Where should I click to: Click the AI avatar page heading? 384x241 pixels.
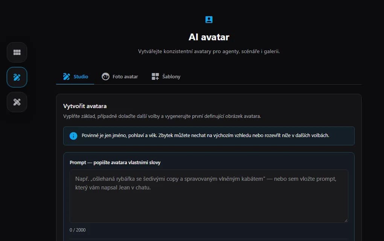(209, 37)
